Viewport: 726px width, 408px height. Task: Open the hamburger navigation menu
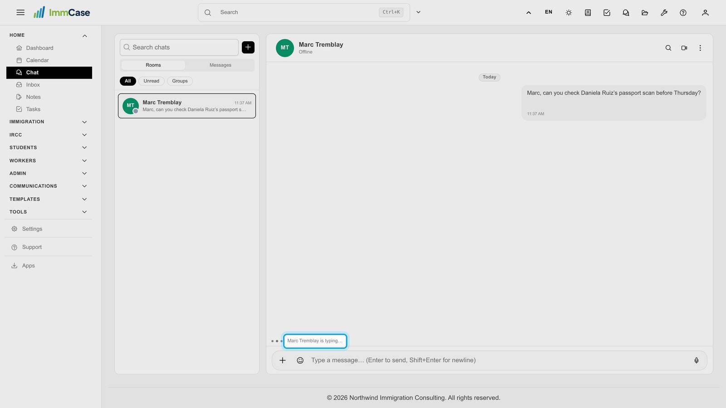coord(20,13)
